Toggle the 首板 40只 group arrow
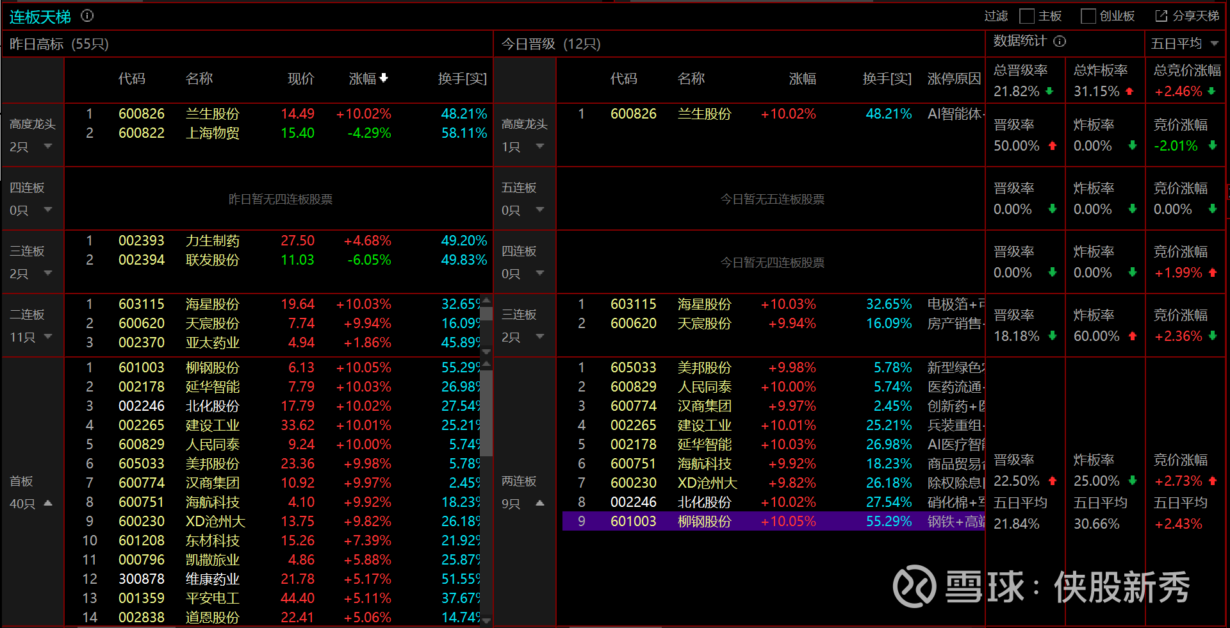This screenshot has height=628, width=1230. (48, 504)
